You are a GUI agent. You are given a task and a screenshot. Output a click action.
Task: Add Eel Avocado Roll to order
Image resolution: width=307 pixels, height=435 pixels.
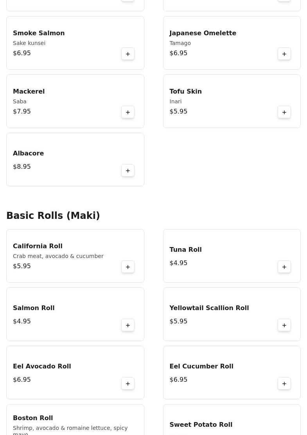coord(128,384)
